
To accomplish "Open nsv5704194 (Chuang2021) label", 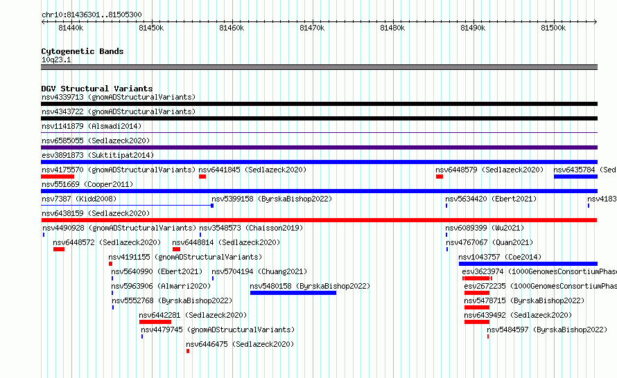I will pos(259,271).
